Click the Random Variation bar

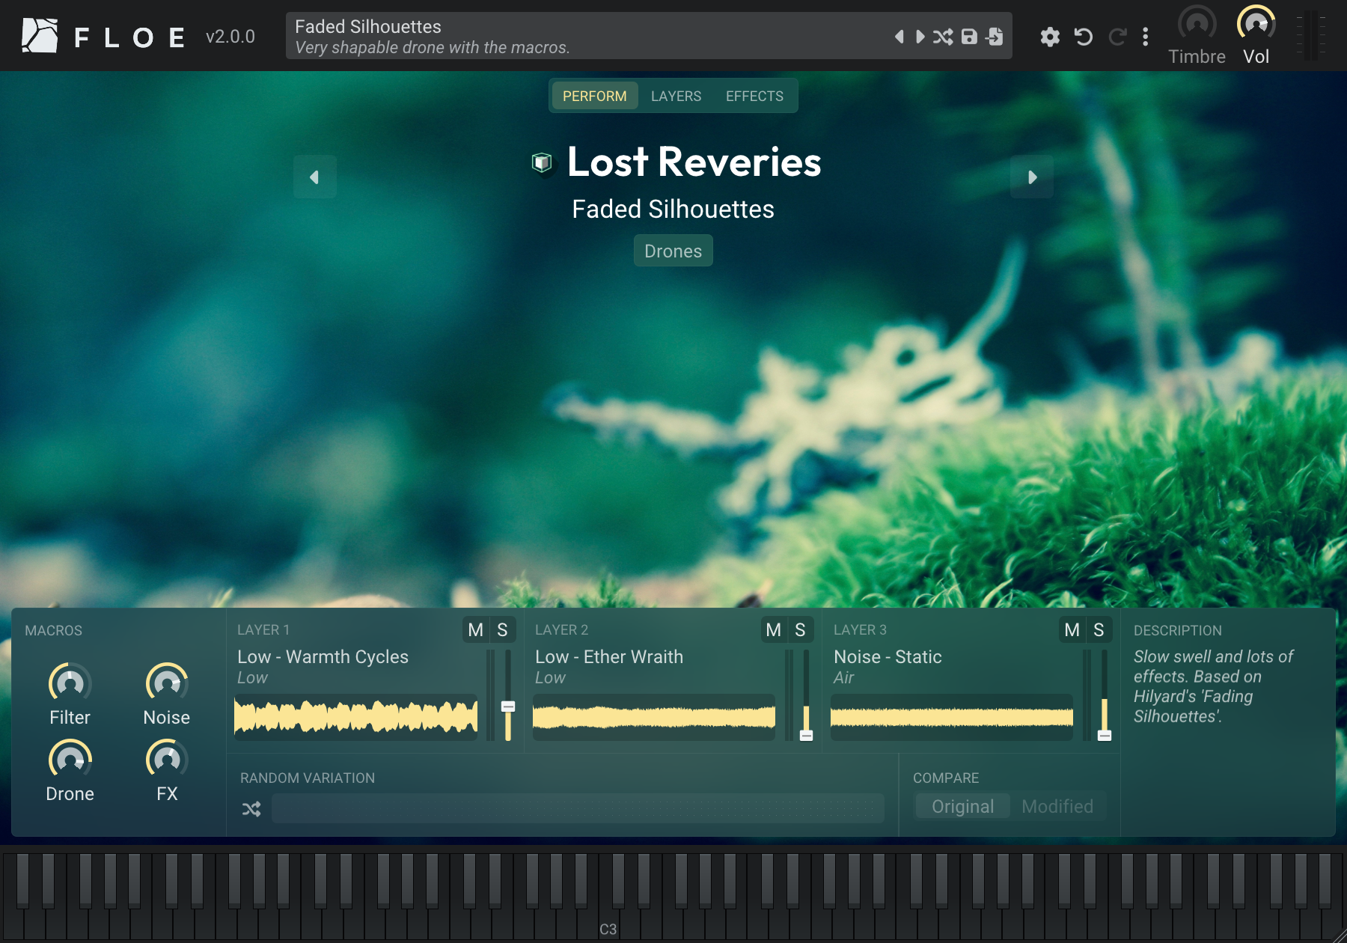pyautogui.click(x=578, y=808)
